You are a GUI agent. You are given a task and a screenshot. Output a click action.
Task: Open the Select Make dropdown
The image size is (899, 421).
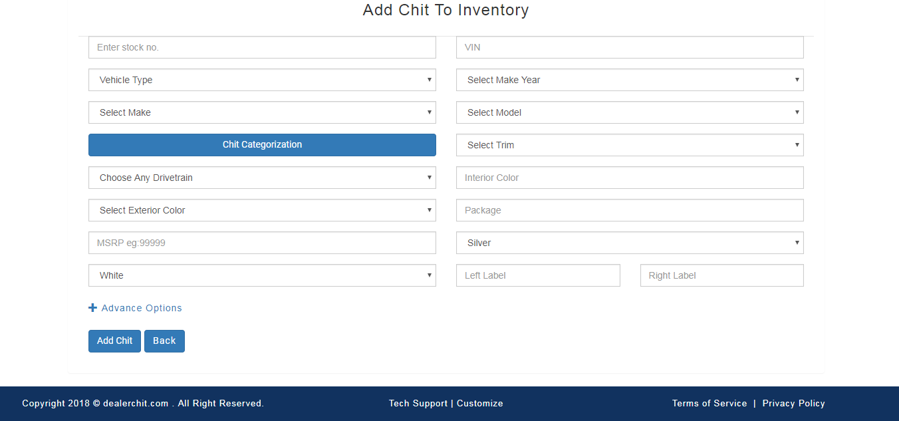pos(262,112)
